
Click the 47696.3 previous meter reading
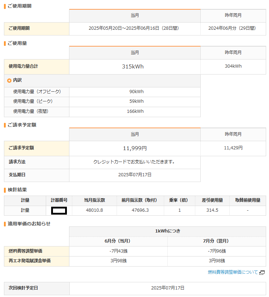click(x=140, y=210)
